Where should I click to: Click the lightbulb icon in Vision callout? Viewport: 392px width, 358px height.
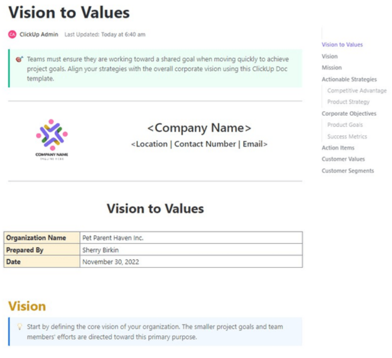(x=19, y=327)
